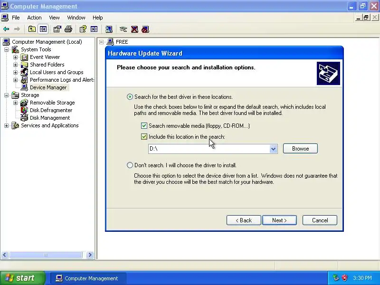Click Scan for hardware changes icon

[x=109, y=29]
